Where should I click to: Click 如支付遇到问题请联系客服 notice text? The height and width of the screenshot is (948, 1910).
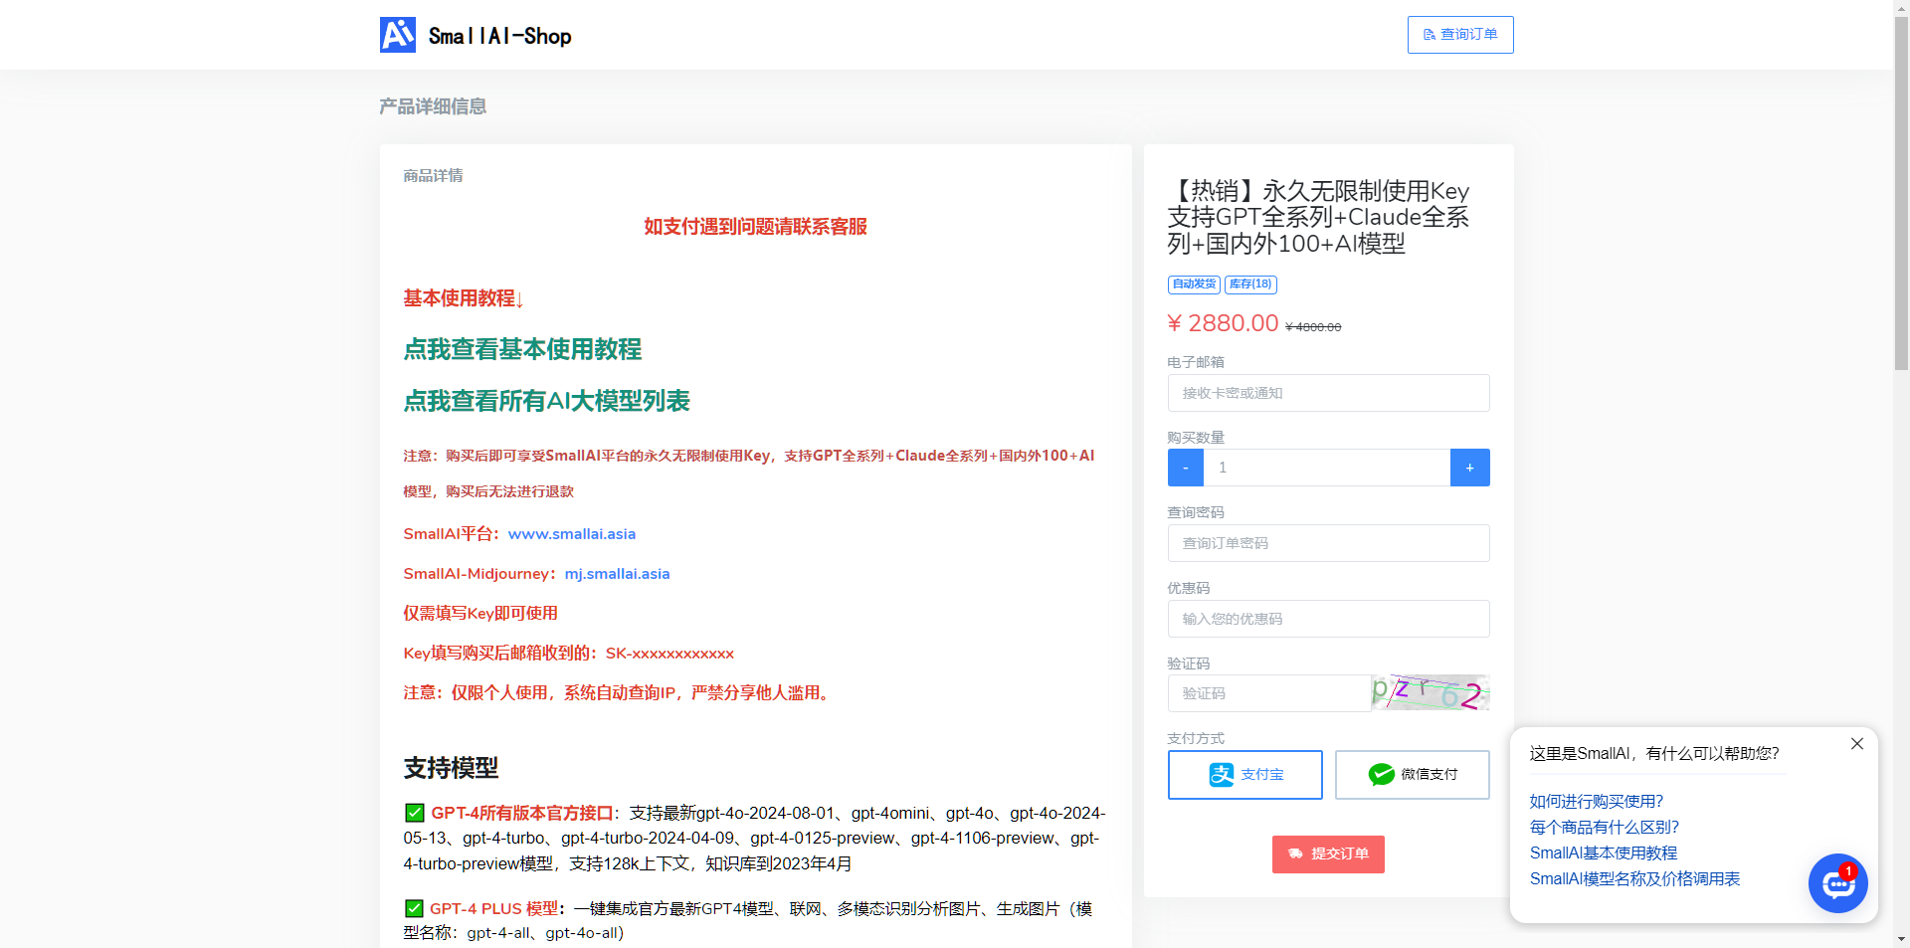pyautogui.click(x=755, y=227)
